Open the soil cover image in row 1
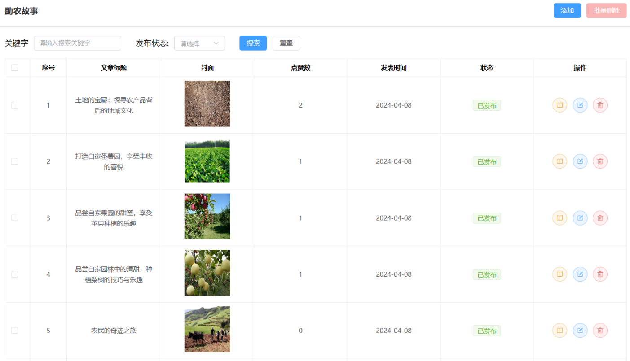Viewport: 630px width, 361px height. (x=207, y=104)
